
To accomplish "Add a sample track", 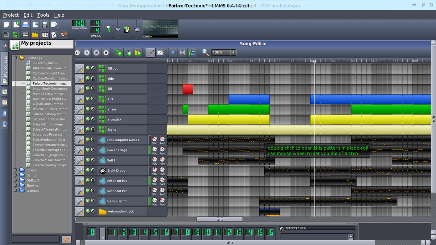I will [x=128, y=53].
